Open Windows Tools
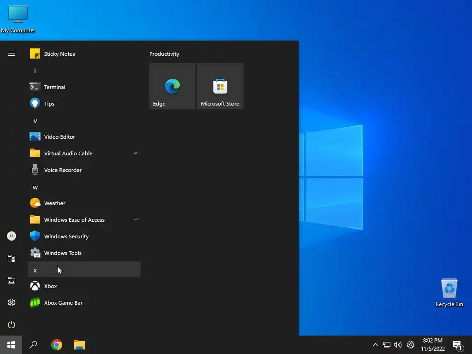The height and width of the screenshot is (354, 472). tap(84, 253)
